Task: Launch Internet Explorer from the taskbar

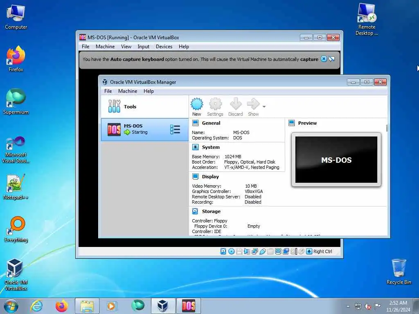Action: 36,306
